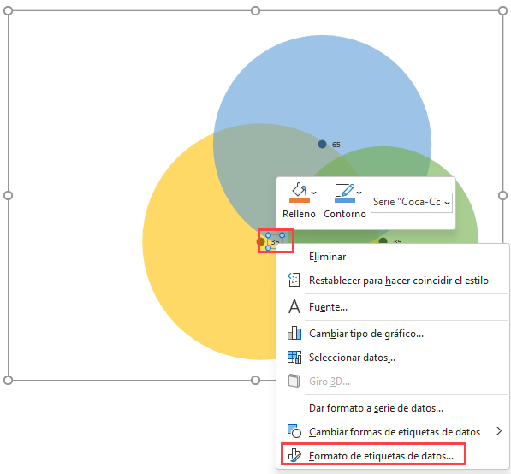This screenshot has height=474, width=511.
Task: Click the bar chart icon for Cambiar tipo
Action: [294, 333]
